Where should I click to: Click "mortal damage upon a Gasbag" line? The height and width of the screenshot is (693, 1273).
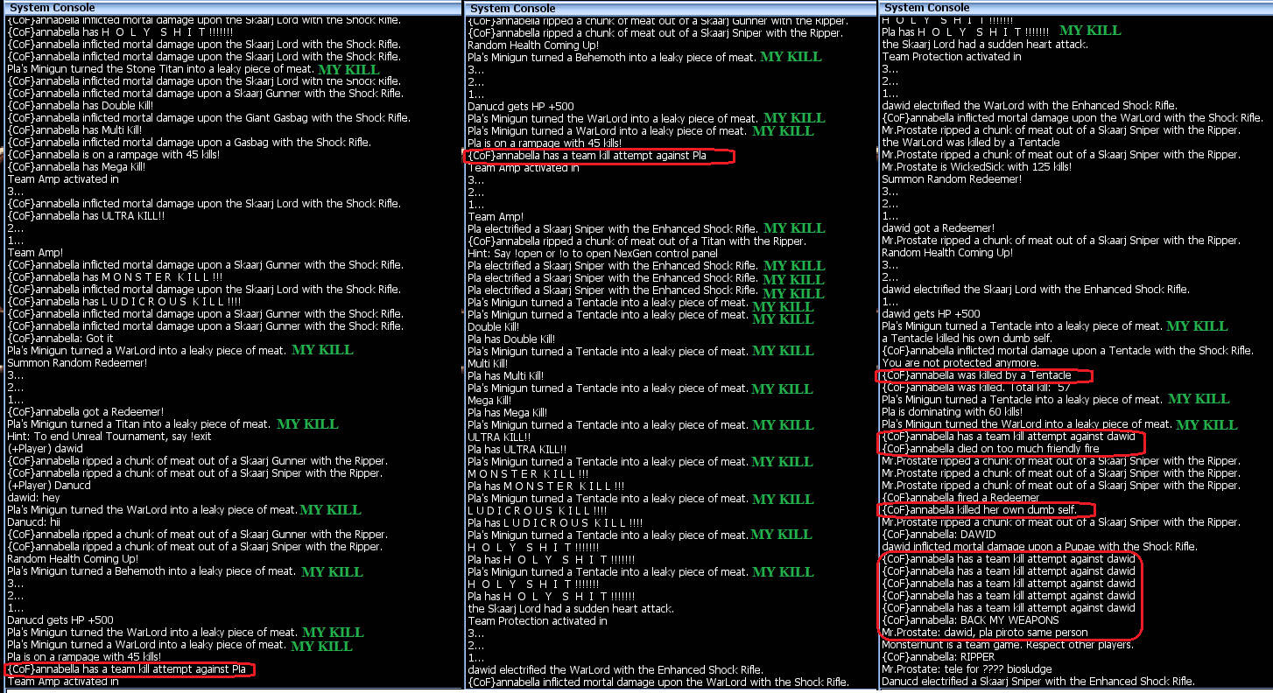(189, 142)
